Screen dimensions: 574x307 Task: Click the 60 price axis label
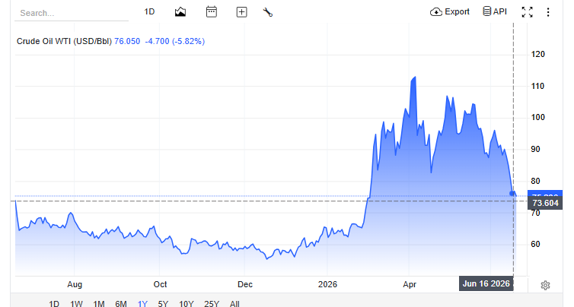[535, 244]
